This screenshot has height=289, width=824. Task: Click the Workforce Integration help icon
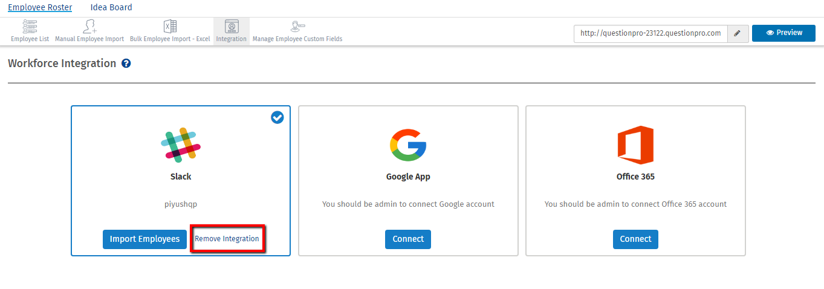coord(126,63)
